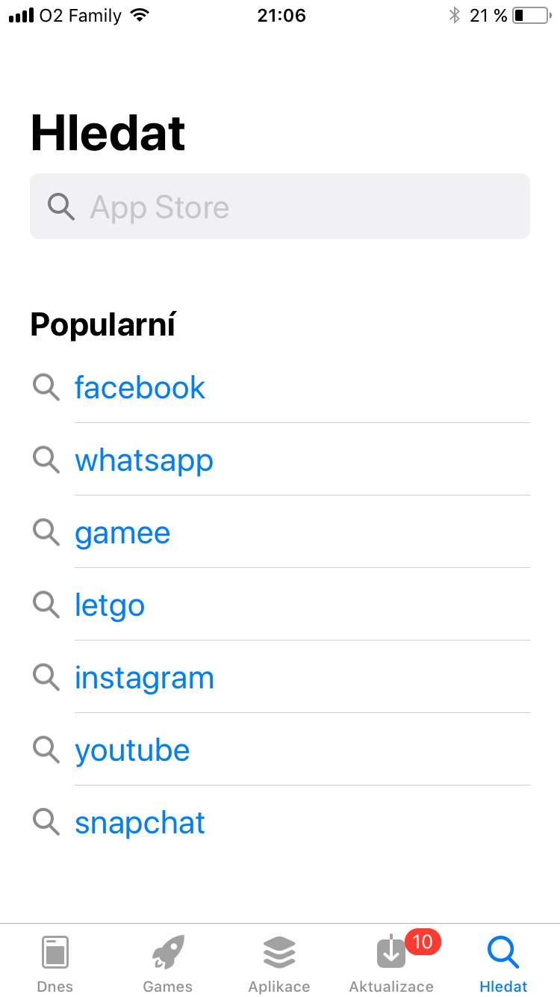
Task: Tap the red updates badge showing 10
Action: (423, 942)
